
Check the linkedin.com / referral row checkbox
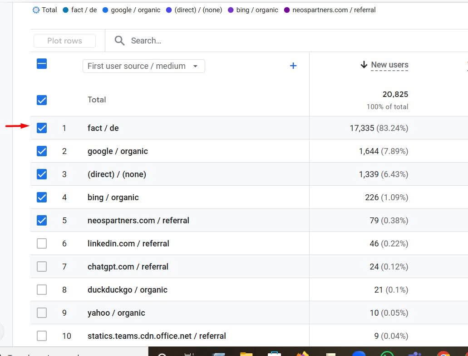pos(41,243)
